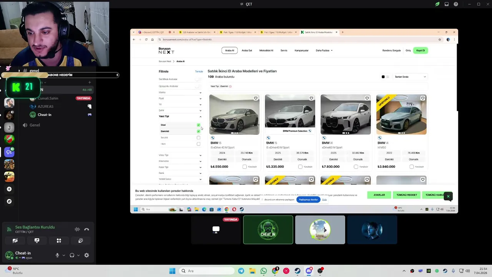Explore discoverable Discord servers

coord(9,201)
